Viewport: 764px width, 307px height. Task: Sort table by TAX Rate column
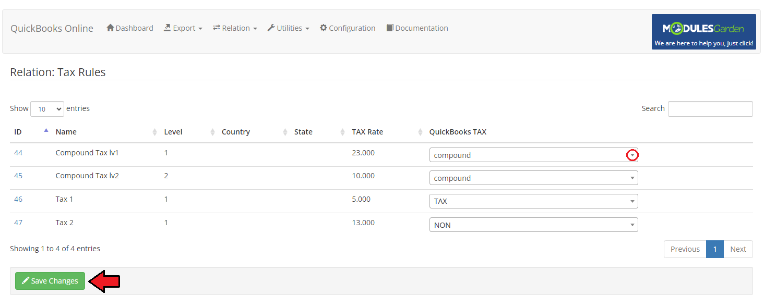tap(367, 132)
